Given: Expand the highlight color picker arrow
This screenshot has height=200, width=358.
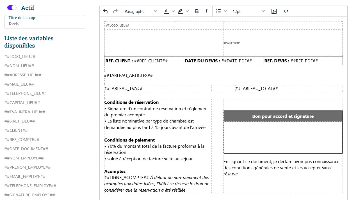Looking at the screenshot, I should 187,11.
